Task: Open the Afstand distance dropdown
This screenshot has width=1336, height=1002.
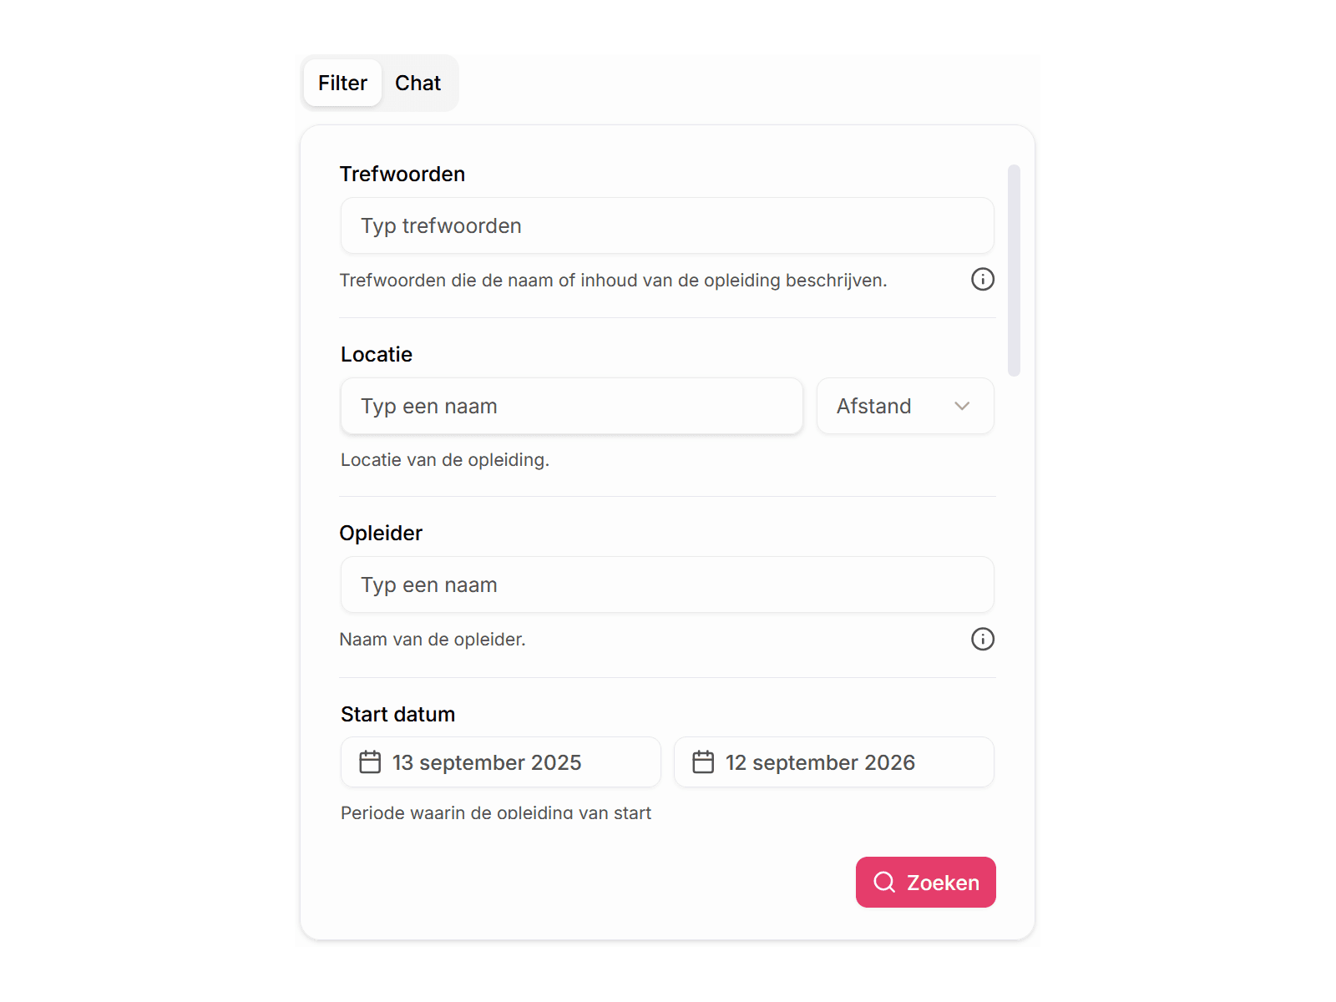Action: 905,407
